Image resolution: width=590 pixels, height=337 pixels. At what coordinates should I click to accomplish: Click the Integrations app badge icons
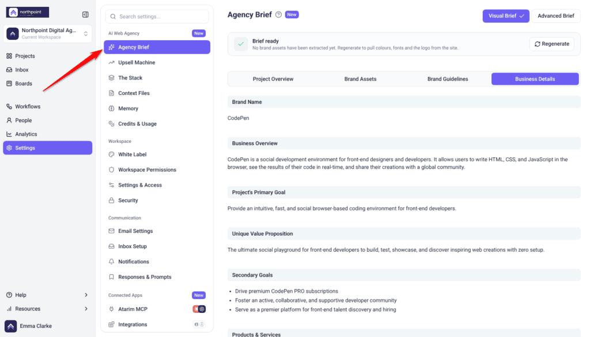click(199, 324)
